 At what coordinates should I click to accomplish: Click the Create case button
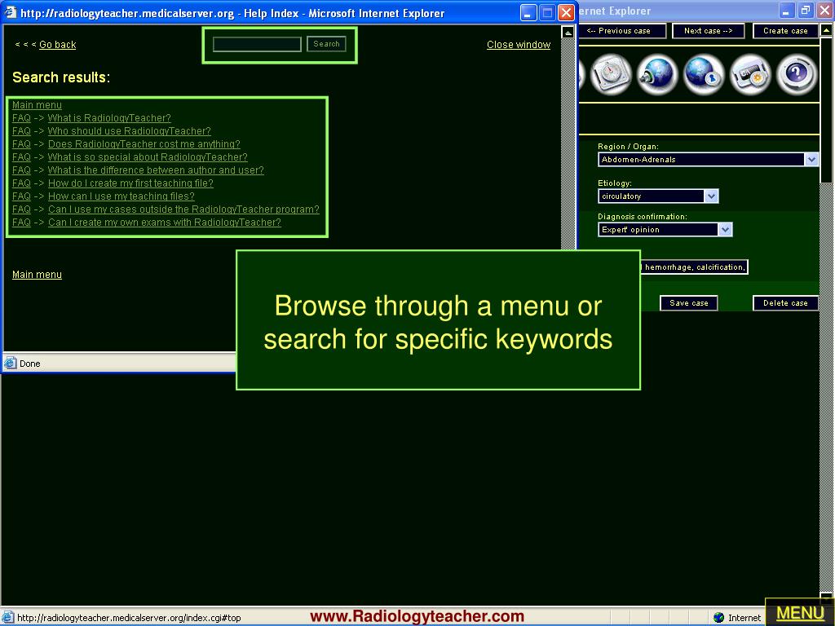(x=785, y=31)
